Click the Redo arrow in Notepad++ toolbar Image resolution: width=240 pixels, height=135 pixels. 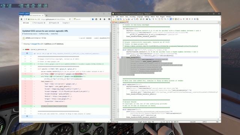click(x=144, y=19)
